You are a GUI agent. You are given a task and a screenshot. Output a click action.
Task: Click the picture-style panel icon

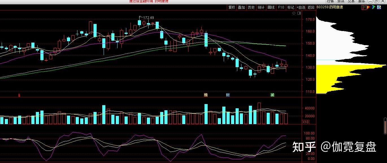(x=379, y=7)
